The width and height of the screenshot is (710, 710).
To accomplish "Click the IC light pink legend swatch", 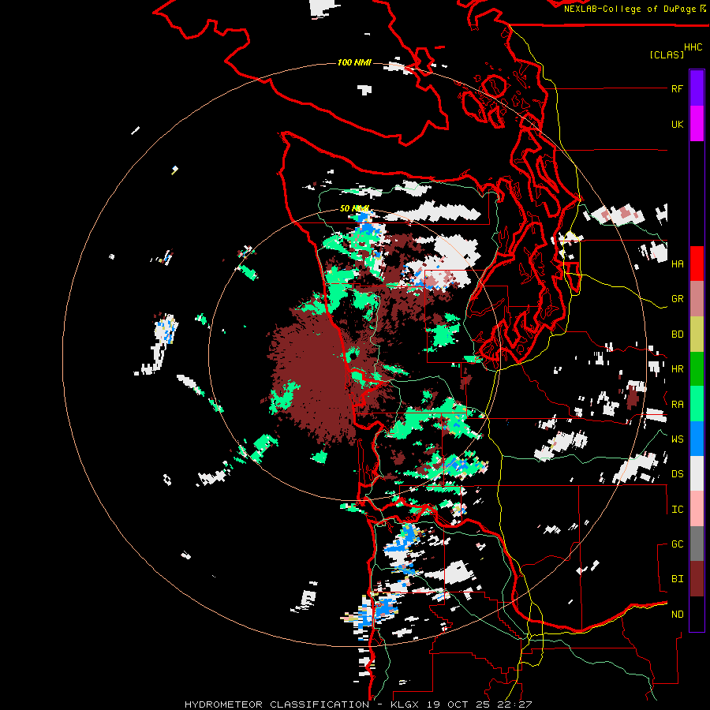I will pyautogui.click(x=697, y=509).
